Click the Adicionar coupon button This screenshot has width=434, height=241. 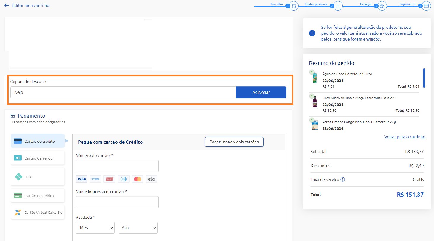point(261,92)
